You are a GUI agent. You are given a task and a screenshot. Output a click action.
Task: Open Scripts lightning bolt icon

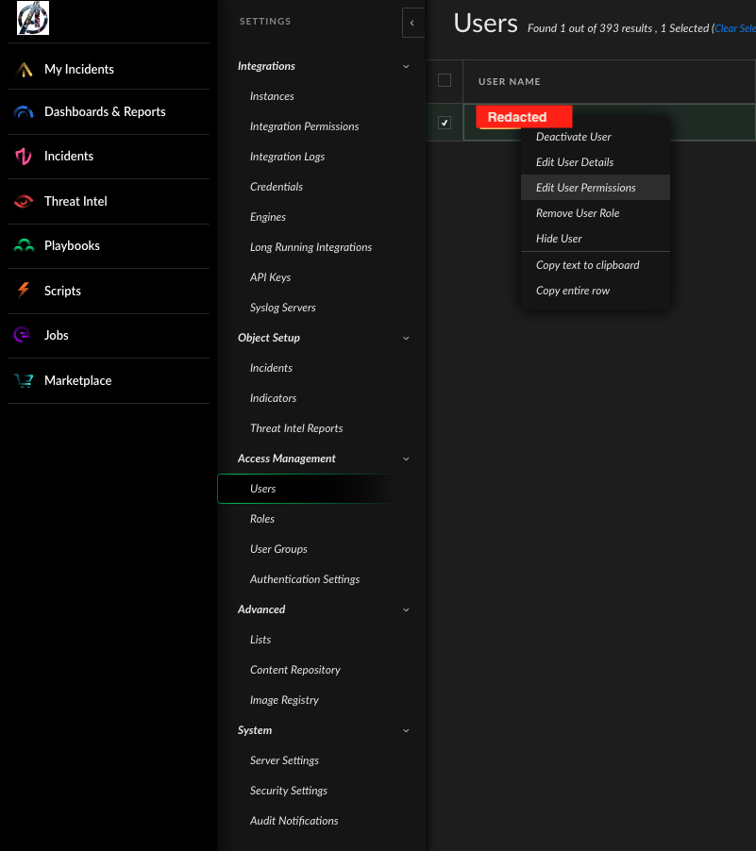(25, 291)
